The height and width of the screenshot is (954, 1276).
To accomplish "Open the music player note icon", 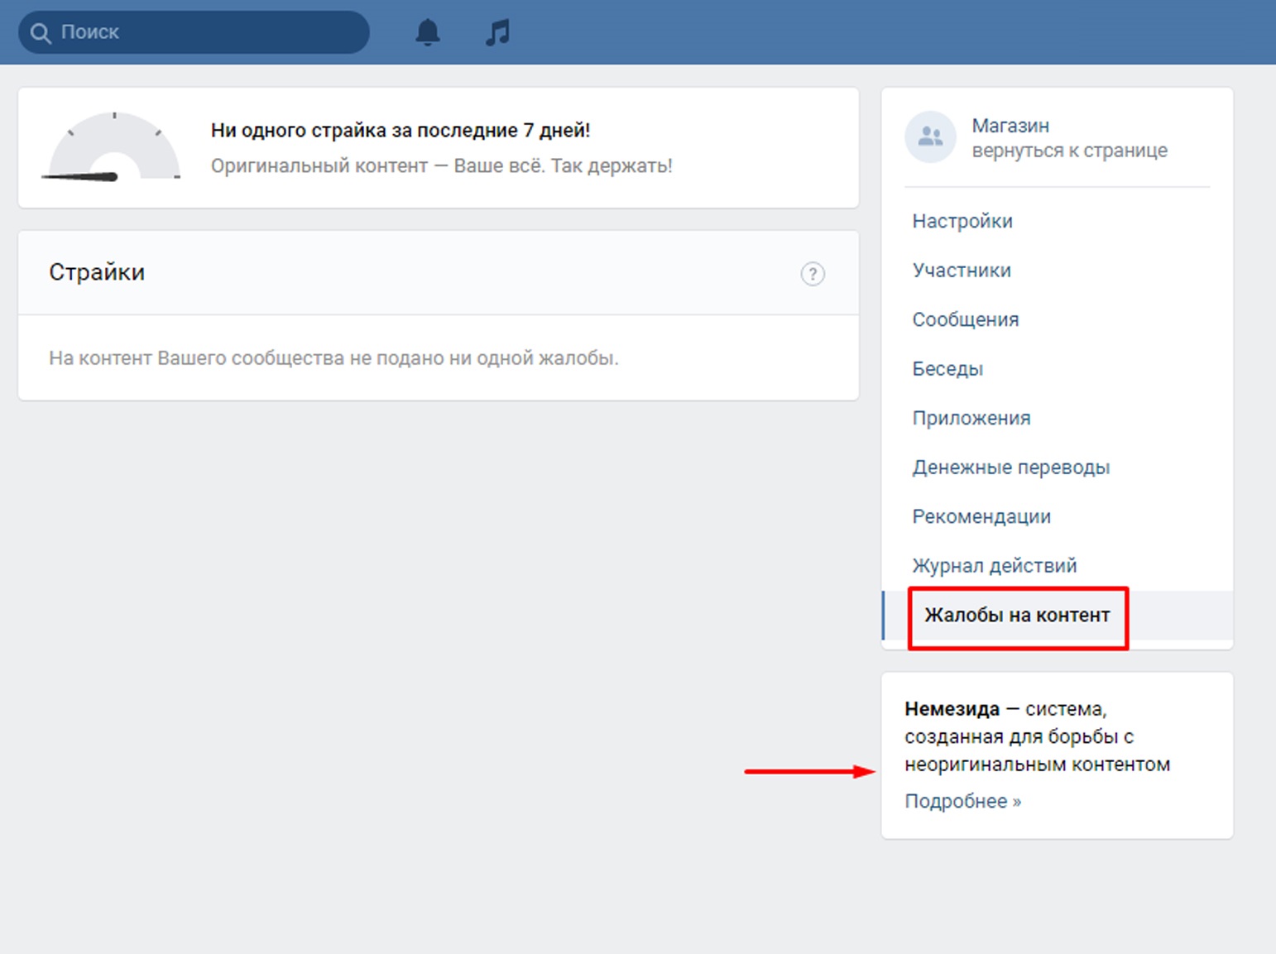I will click(x=497, y=33).
